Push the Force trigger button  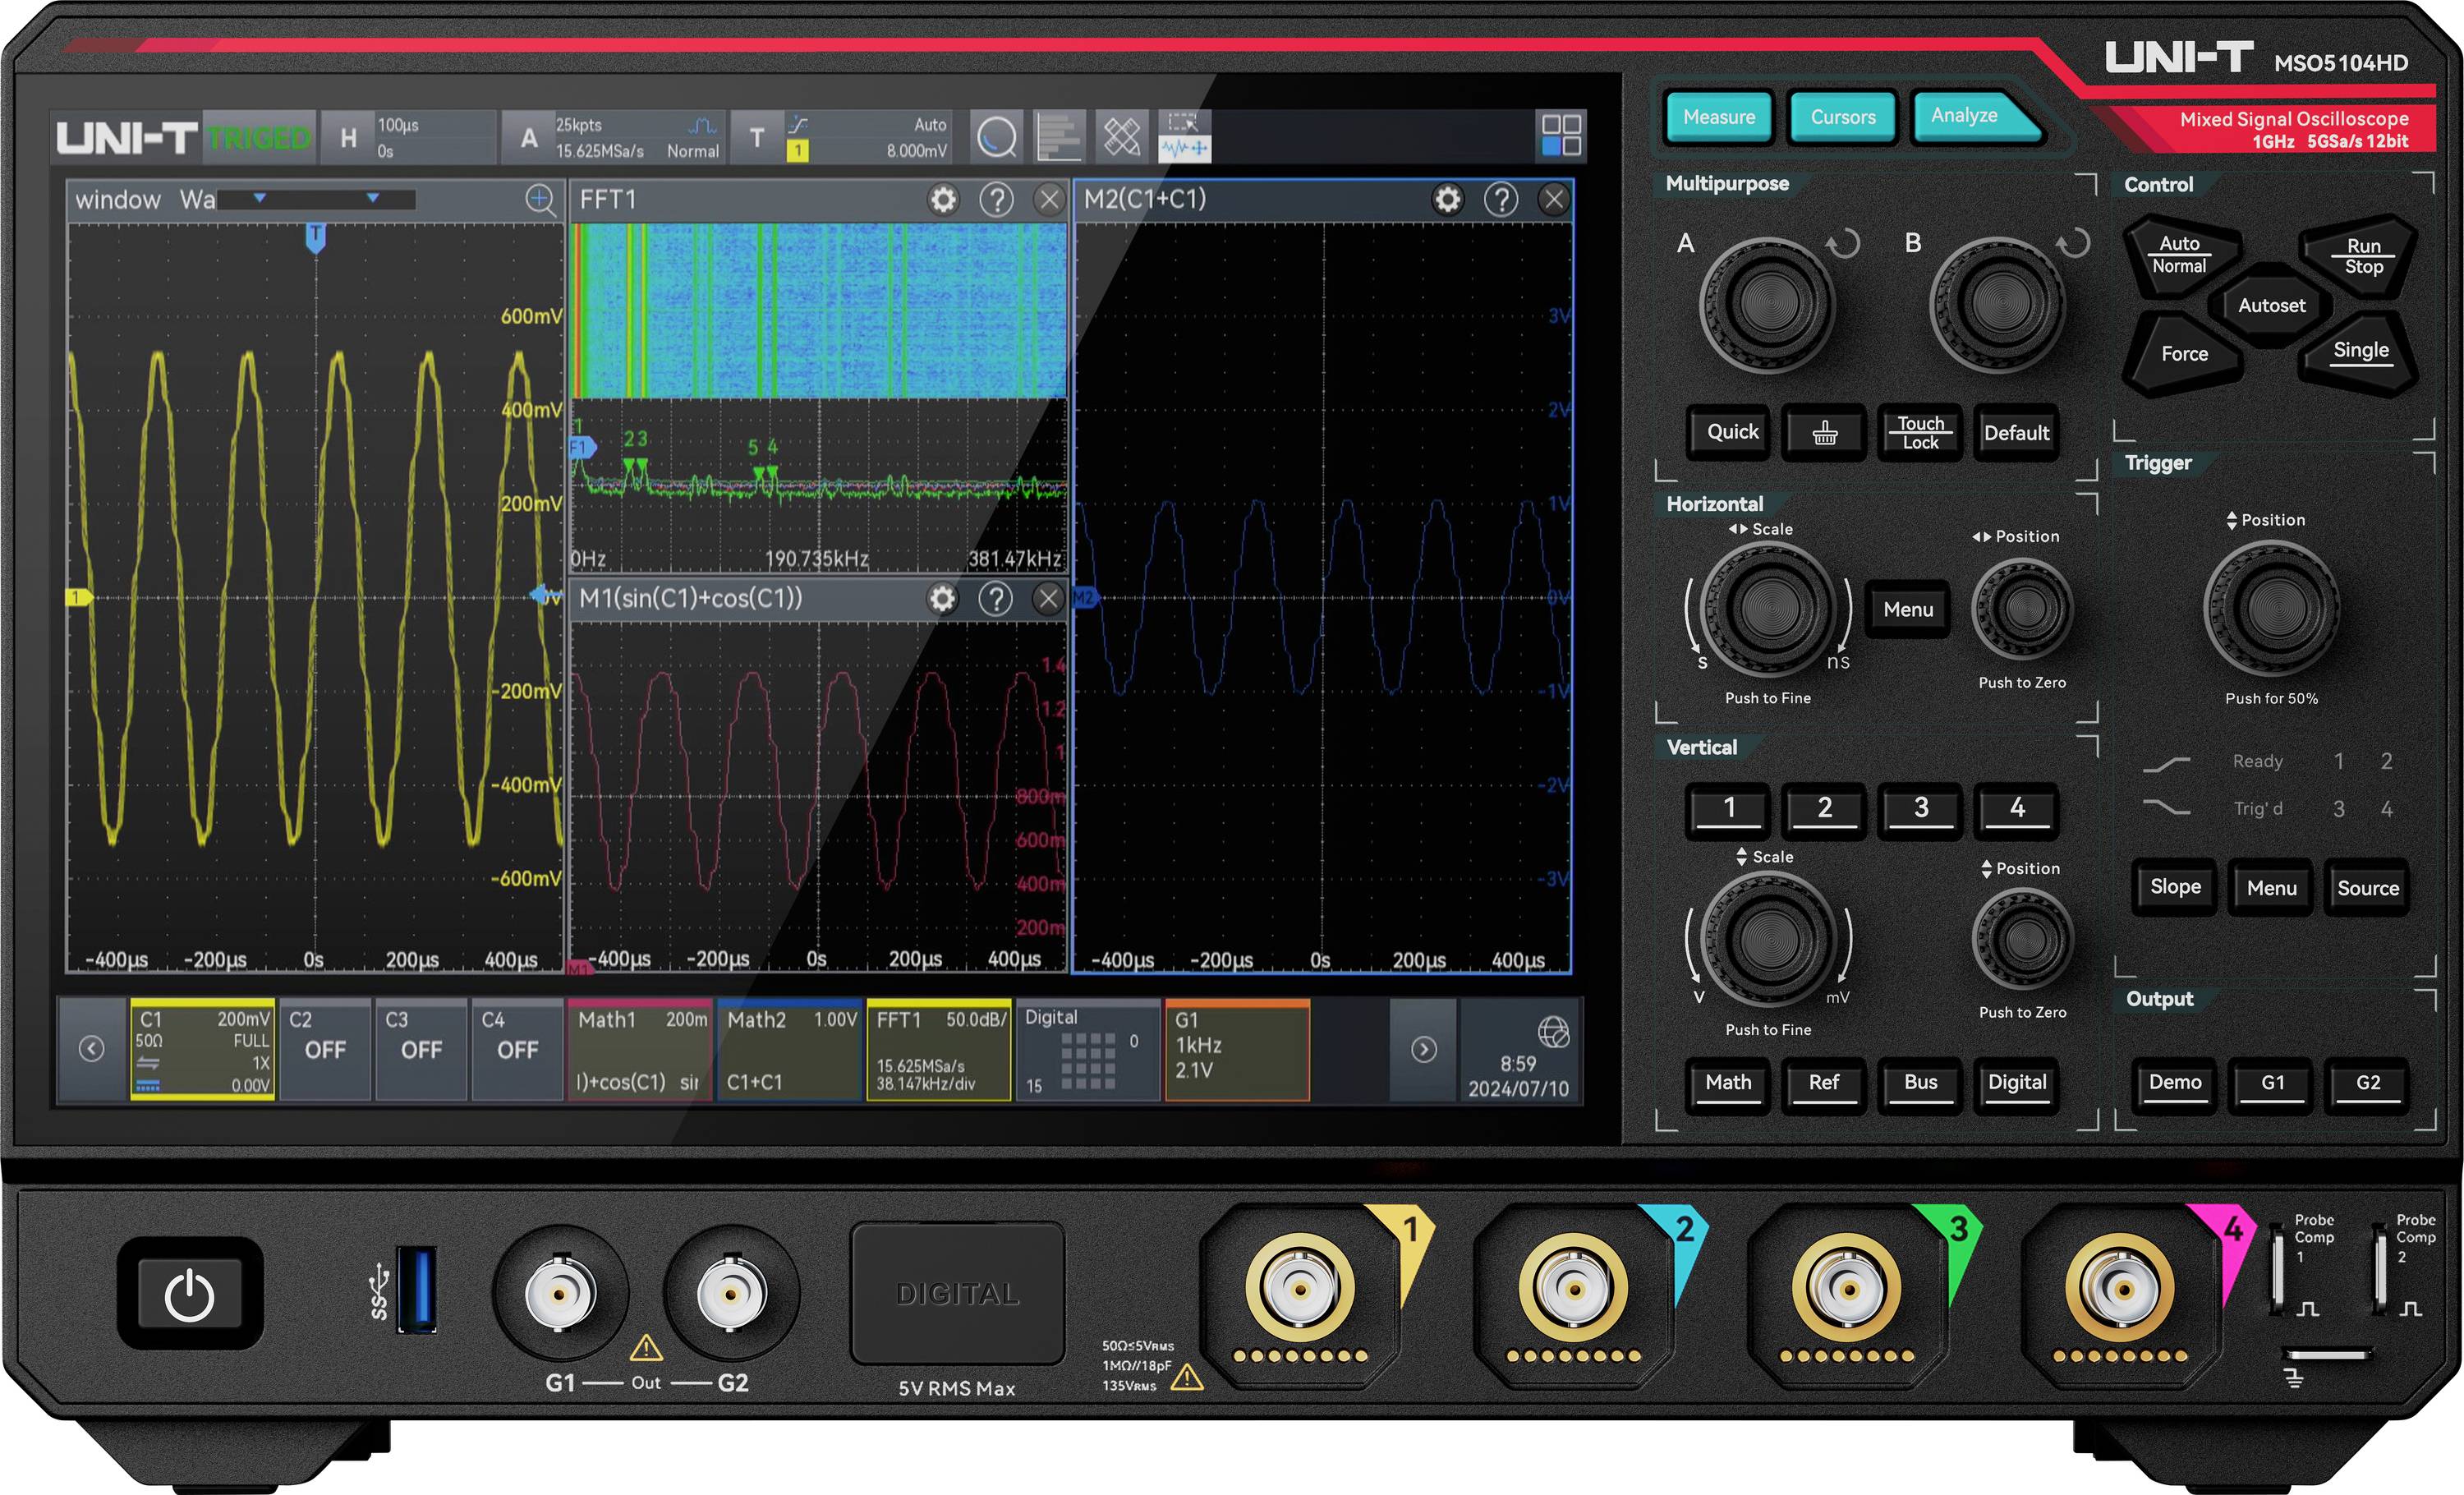click(x=2184, y=354)
